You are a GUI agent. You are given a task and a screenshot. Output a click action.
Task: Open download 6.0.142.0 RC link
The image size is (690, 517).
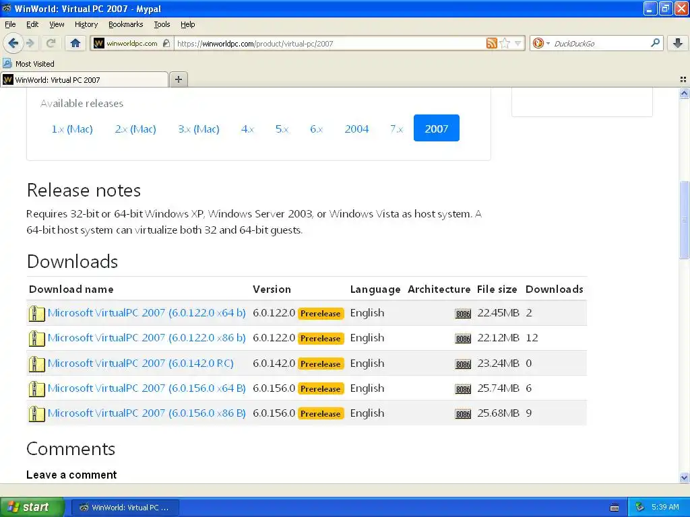click(140, 364)
